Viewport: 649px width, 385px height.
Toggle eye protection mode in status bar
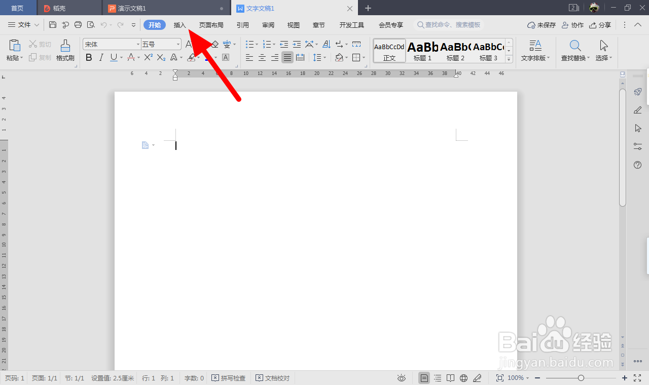[x=402, y=378]
